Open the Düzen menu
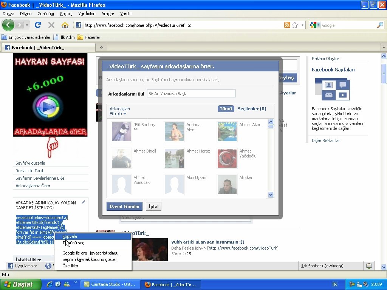Screen dimensions: 387x290 26,14
